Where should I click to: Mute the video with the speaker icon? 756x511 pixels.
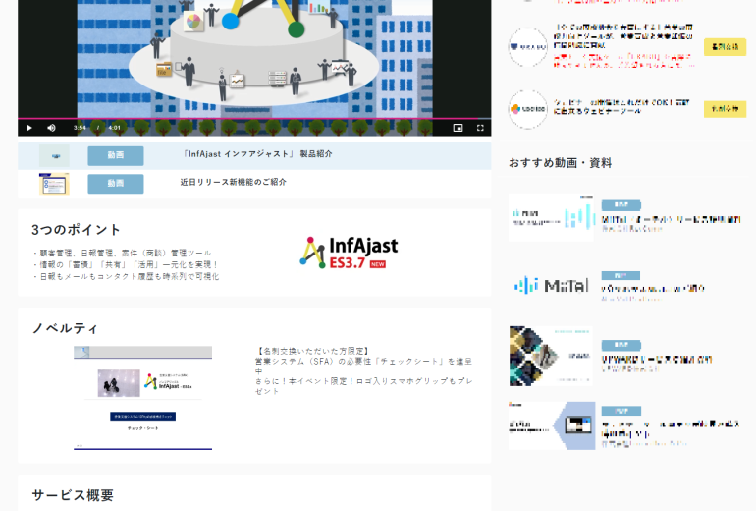pos(51,128)
